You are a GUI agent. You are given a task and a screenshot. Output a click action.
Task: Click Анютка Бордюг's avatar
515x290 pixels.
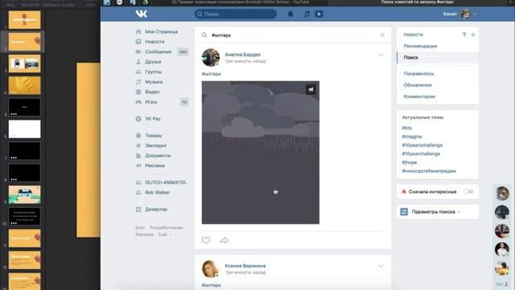click(x=211, y=57)
